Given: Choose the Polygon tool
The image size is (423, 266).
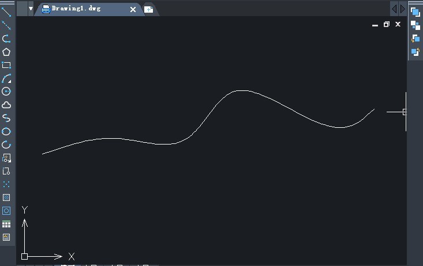Looking at the screenshot, I should pyautogui.click(x=6, y=52).
